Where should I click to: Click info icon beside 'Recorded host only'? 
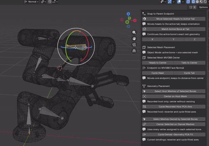click(144, 101)
